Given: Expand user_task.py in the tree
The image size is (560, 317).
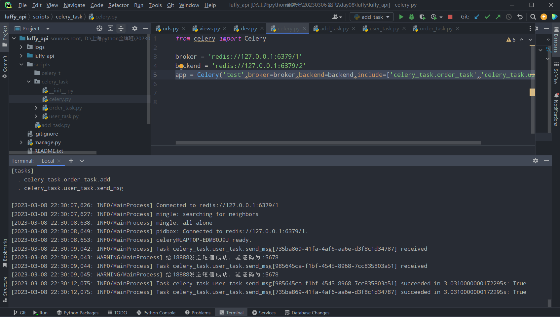Looking at the screenshot, I should coord(36,116).
